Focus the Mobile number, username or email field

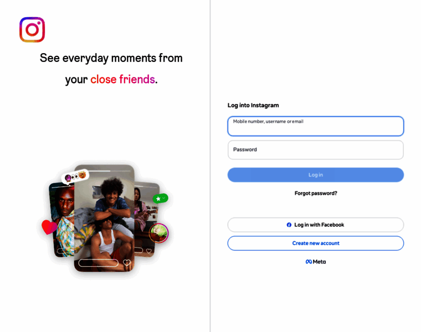tap(316, 126)
